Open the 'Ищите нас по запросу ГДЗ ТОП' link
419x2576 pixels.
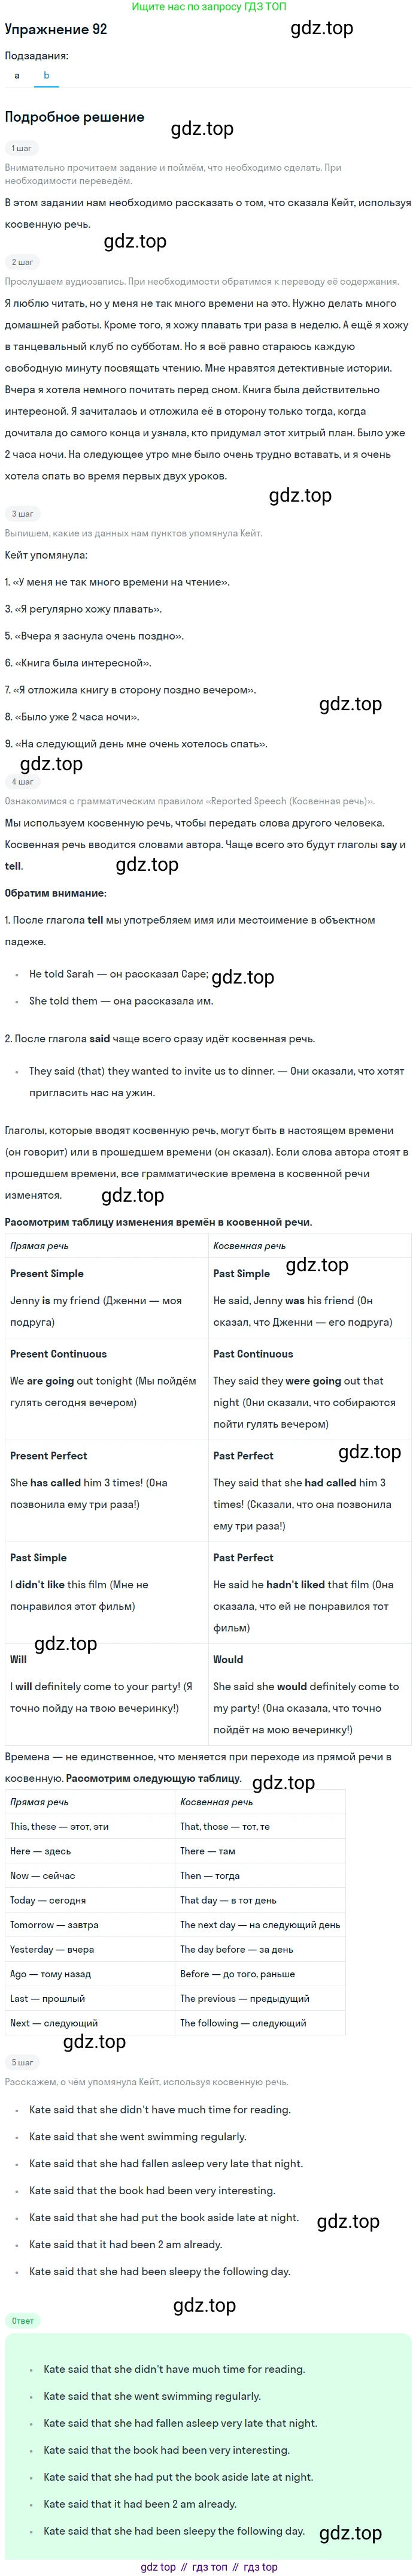click(208, 7)
